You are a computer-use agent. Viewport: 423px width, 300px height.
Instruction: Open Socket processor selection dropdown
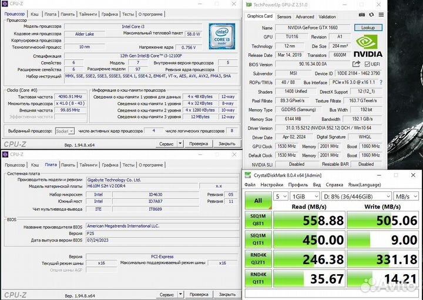point(65,131)
